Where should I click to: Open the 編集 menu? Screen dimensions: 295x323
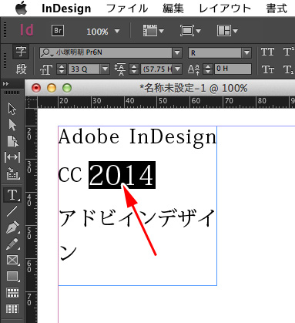(173, 8)
